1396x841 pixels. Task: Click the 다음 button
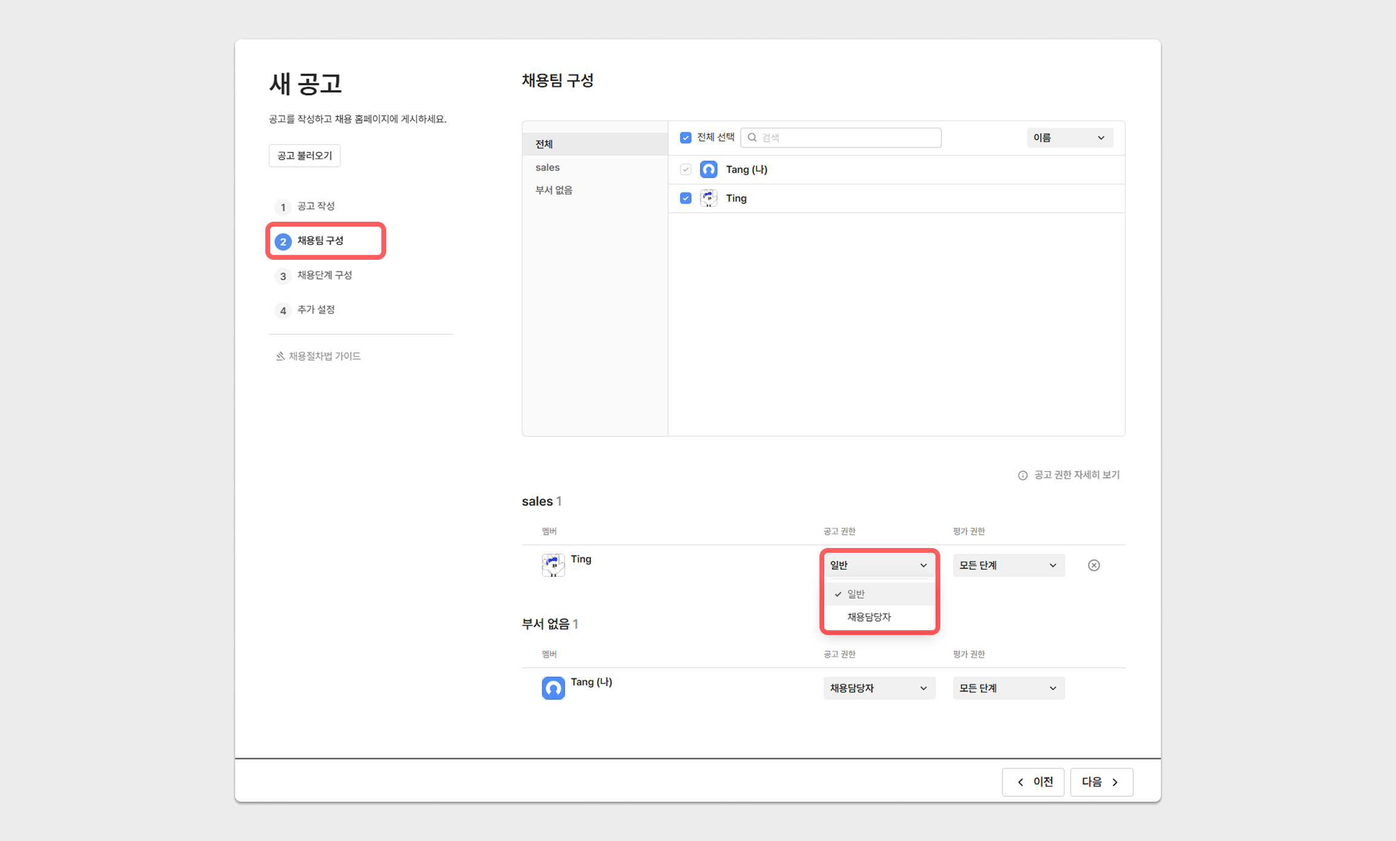[x=1100, y=782]
